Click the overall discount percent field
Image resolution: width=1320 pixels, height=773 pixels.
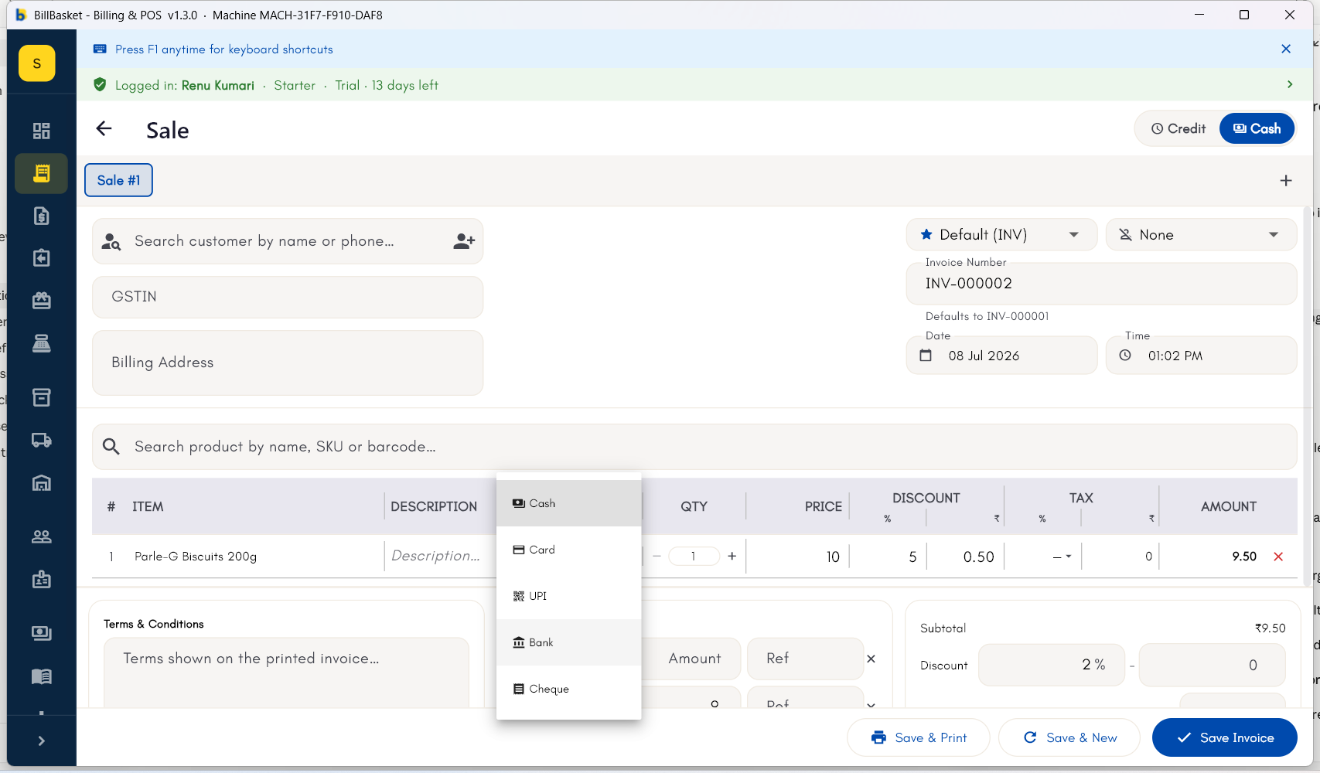[1052, 665]
